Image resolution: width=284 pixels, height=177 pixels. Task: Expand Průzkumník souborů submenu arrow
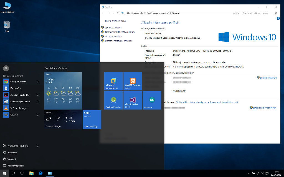click(x=38, y=146)
